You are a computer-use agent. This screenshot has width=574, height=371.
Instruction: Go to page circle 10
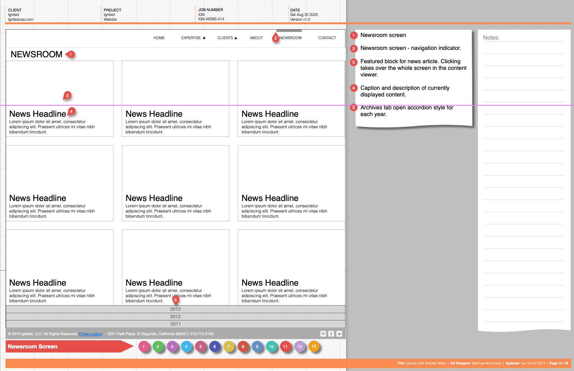[x=271, y=347]
